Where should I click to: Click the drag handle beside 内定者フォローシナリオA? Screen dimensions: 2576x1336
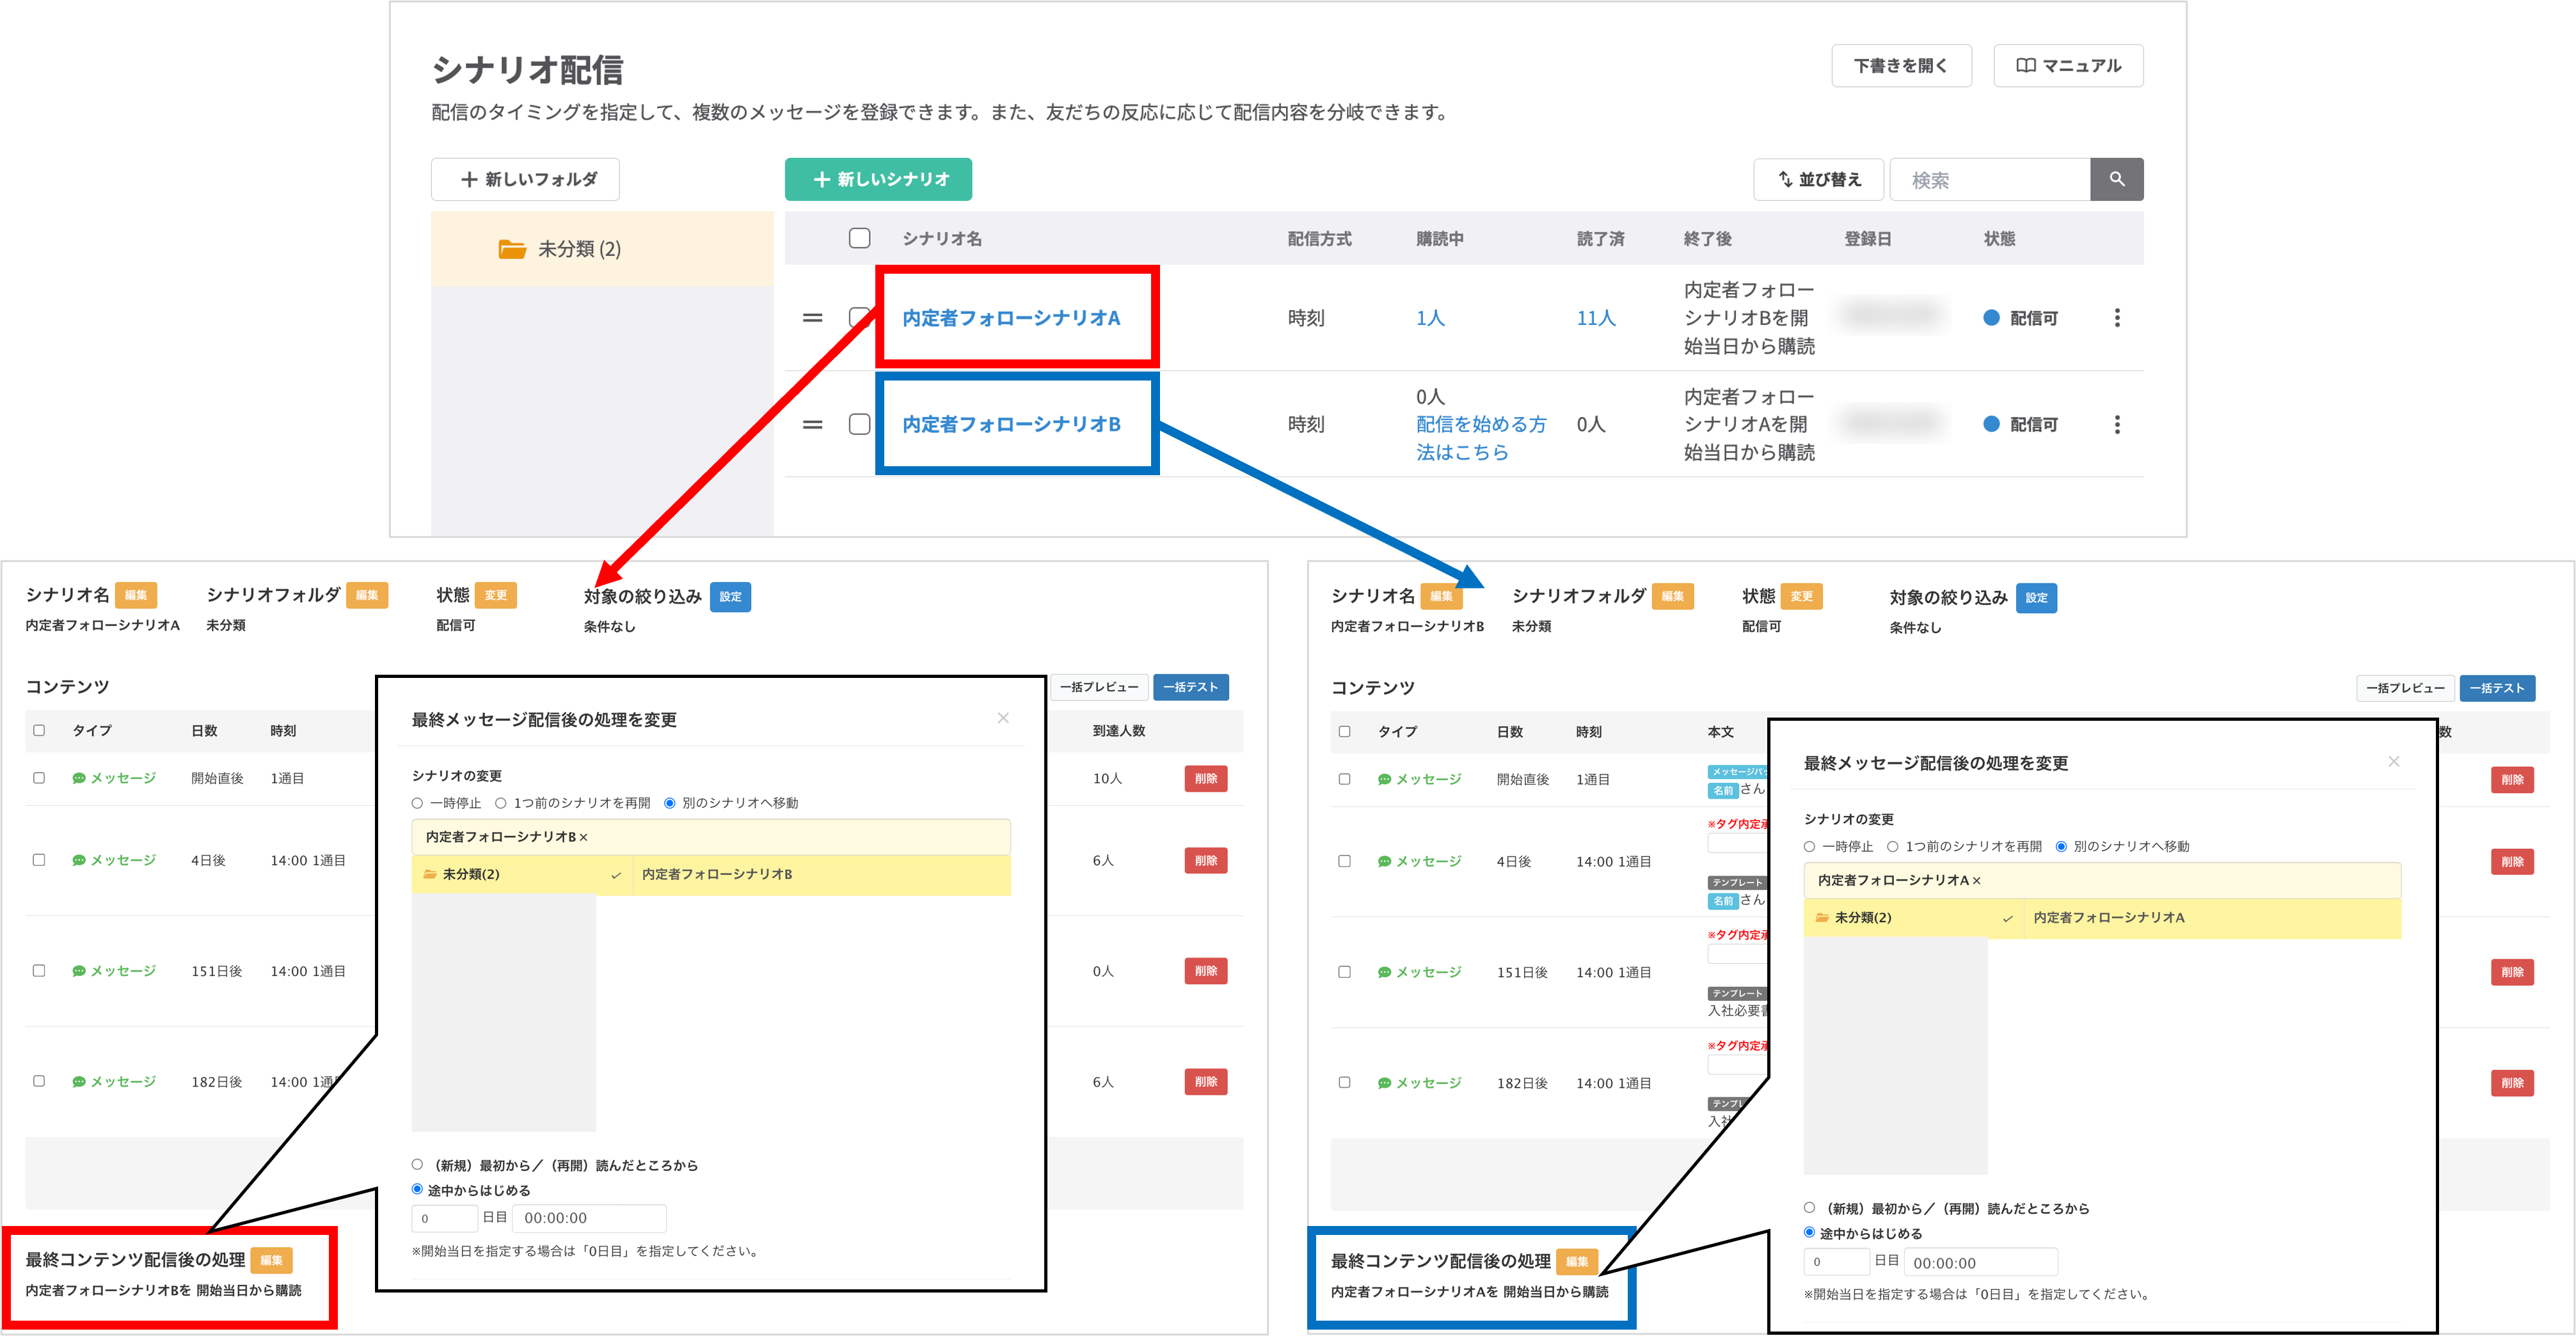812,317
